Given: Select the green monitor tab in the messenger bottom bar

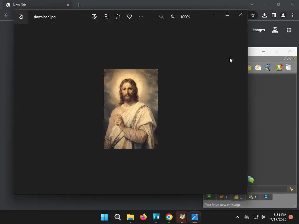Looking at the screenshot, I should (x=209, y=197).
